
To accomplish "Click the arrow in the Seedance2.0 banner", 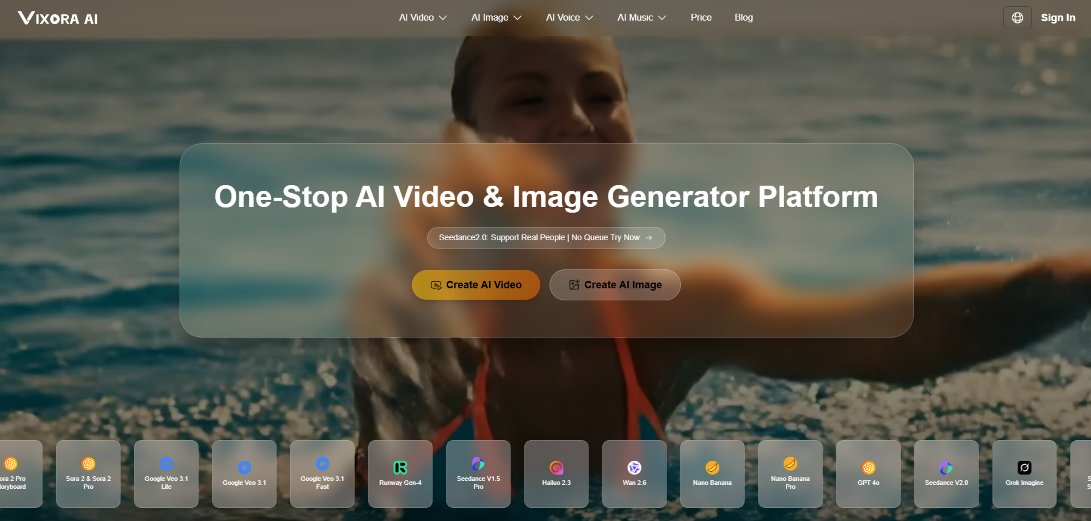I will [x=648, y=238].
